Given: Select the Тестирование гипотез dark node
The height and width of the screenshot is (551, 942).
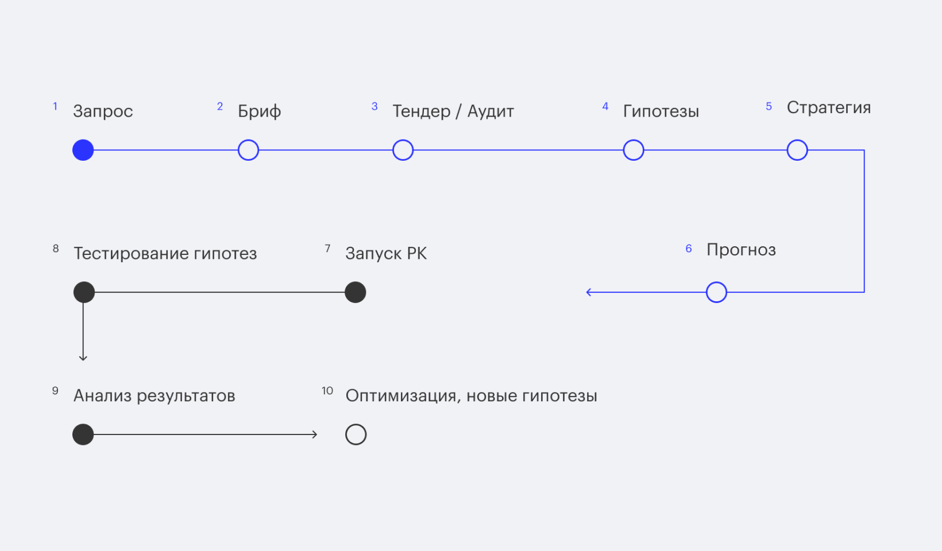Looking at the screenshot, I should point(84,292).
